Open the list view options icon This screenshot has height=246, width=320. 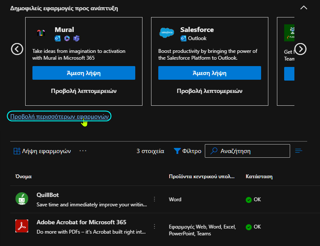(299, 151)
